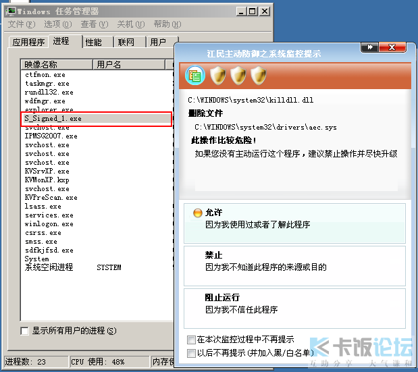This screenshot has height=372, width=418.
Task: Click the killdll.dll file path text
Action: pos(251,100)
